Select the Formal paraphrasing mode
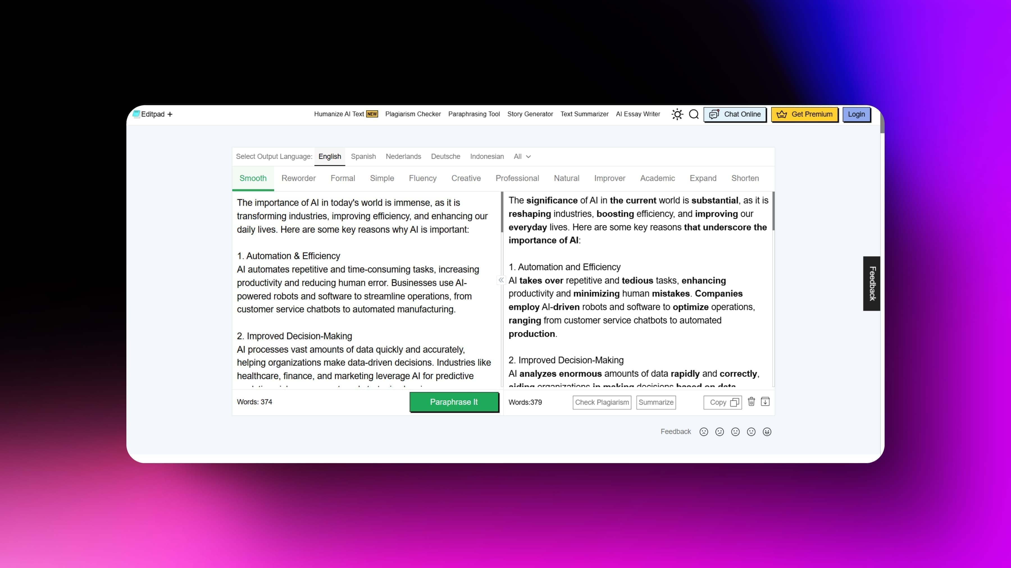Viewport: 1011px width, 568px height. click(x=342, y=178)
